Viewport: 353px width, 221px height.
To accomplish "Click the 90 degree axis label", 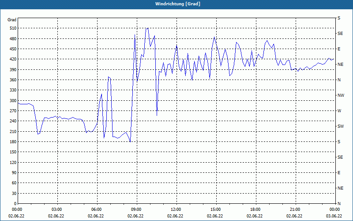I will click(x=14, y=173).
